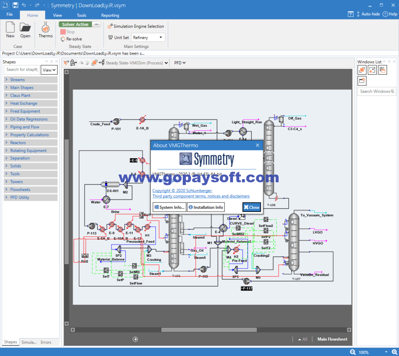This screenshot has height=356, width=399.
Task: Click the E-1A_B heat exchanger symbol
Action: coord(143,120)
